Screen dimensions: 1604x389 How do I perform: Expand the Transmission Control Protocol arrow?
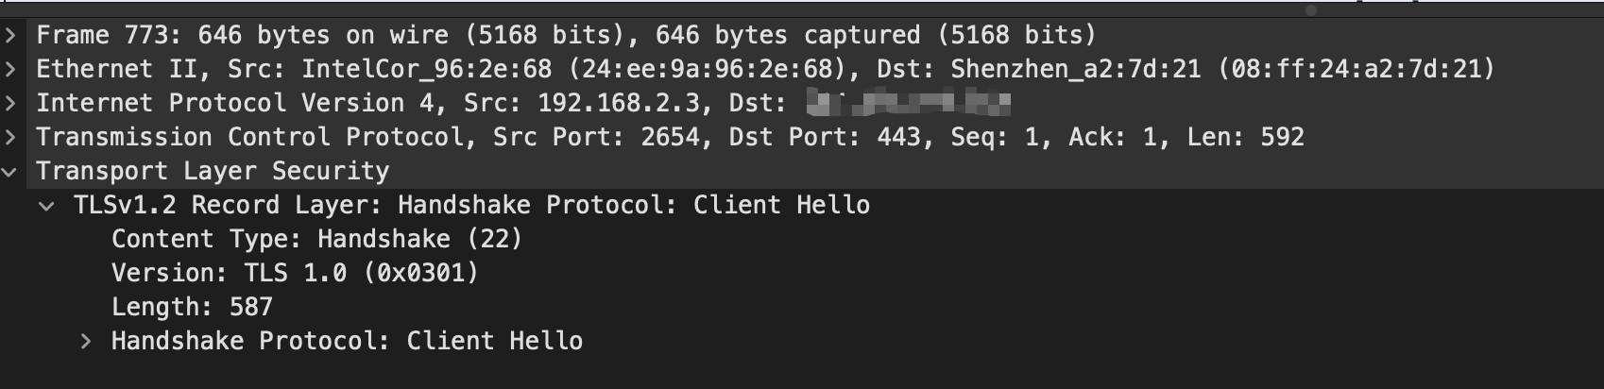tap(9, 138)
